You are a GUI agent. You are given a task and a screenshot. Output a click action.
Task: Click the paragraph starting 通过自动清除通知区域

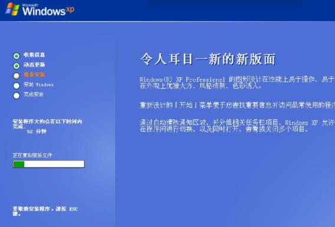237,126
